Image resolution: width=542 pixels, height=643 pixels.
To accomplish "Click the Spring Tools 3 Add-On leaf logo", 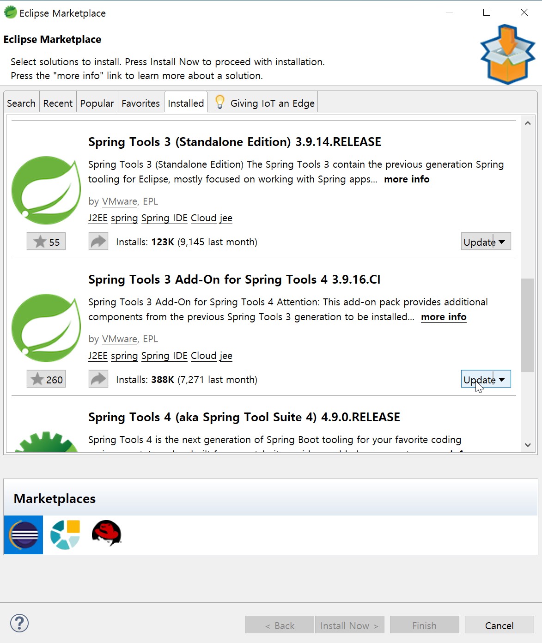I will pos(46,328).
